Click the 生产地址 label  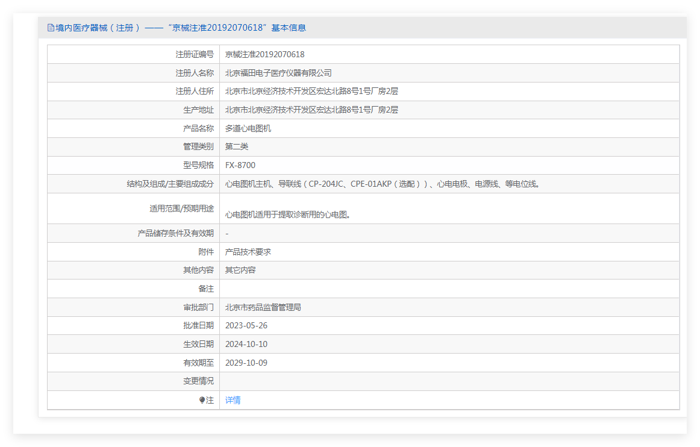(x=199, y=110)
